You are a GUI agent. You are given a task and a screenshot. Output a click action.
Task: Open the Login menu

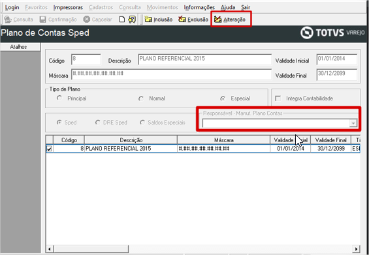(12, 8)
